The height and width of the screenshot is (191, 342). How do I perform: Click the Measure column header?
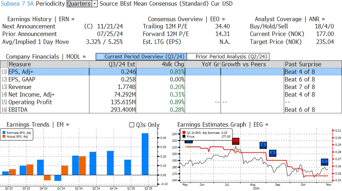pyautogui.click(x=48, y=64)
